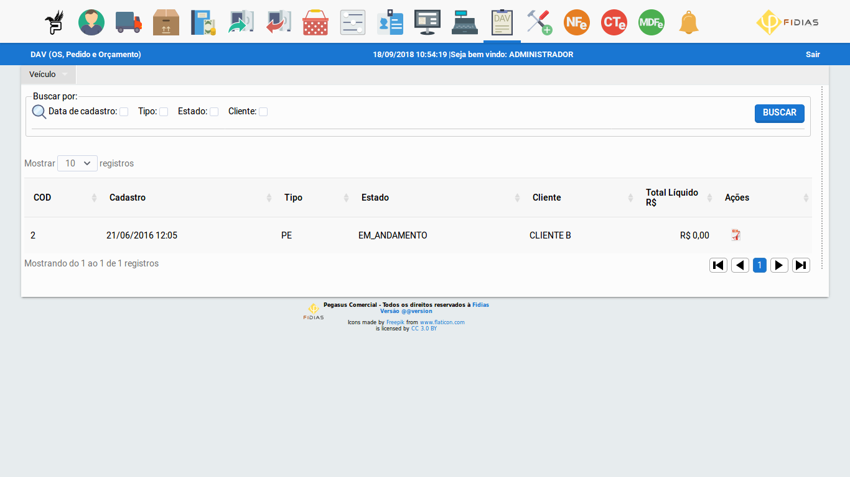Open the notifications bell icon
The width and height of the screenshot is (850, 477).
[x=689, y=22]
